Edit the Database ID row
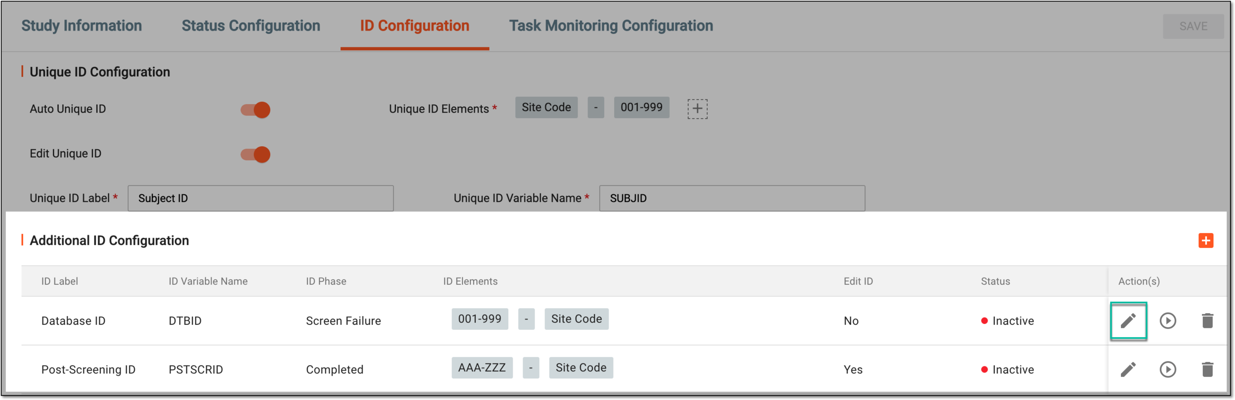 1128,321
